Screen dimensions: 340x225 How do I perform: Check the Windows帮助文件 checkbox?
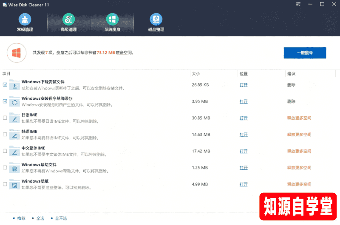click(5, 167)
